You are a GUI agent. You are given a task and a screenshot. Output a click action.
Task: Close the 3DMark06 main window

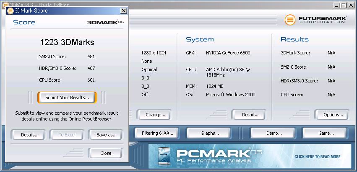(x=351, y=5)
